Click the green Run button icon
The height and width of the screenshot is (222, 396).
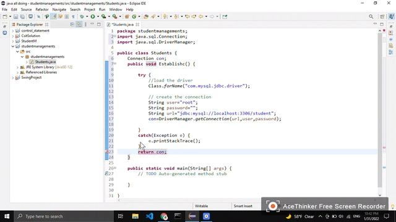(x=93, y=17)
